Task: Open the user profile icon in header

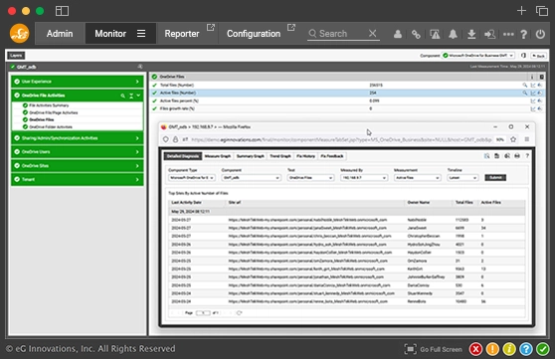Action: (398, 34)
